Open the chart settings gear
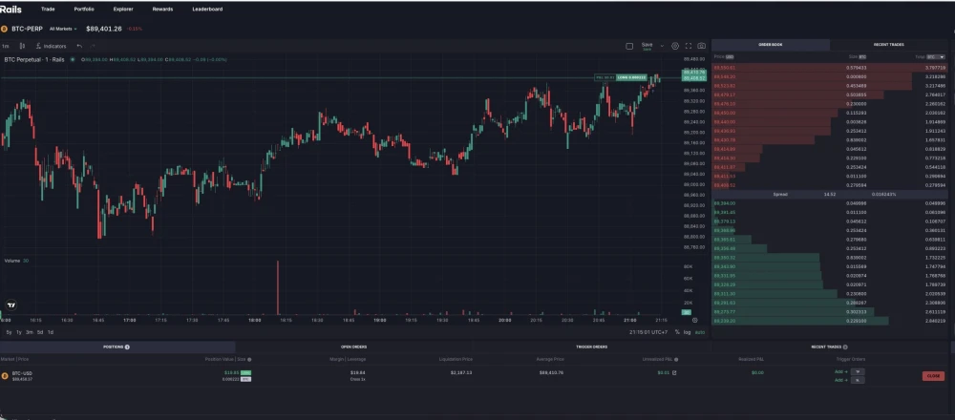The height and width of the screenshot is (420, 955). 675,46
